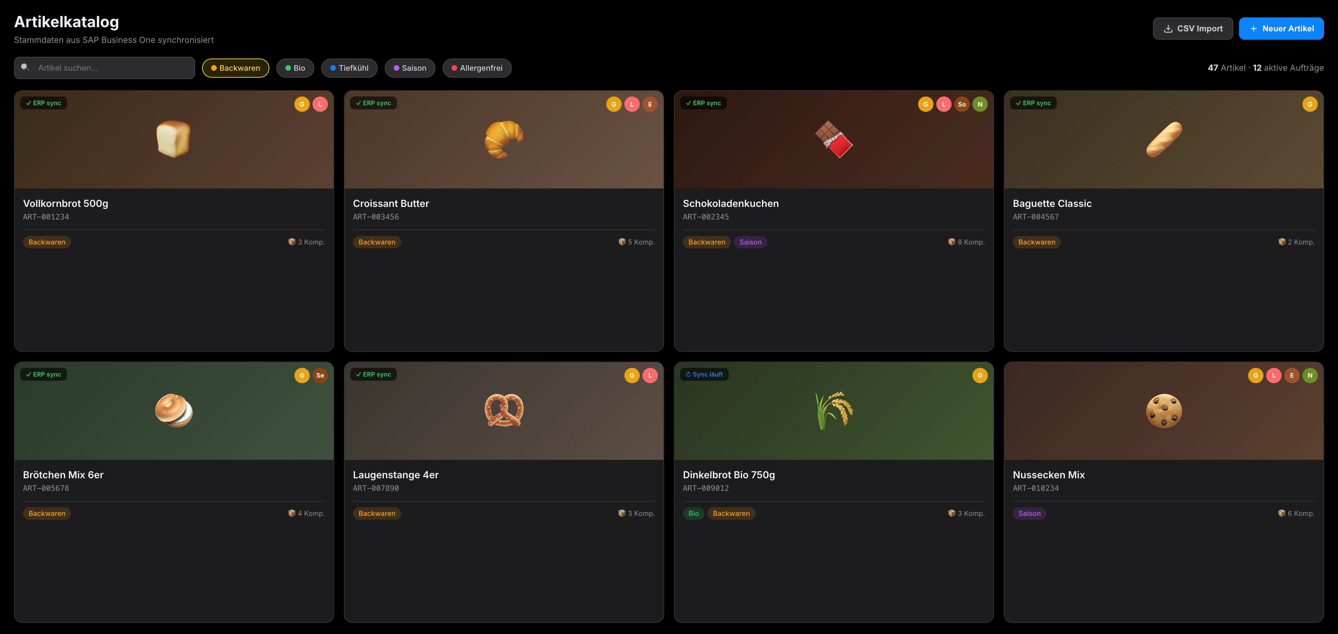The image size is (1338, 634).
Task: Open the Vollkornbrot 500g card title
Action: point(66,203)
